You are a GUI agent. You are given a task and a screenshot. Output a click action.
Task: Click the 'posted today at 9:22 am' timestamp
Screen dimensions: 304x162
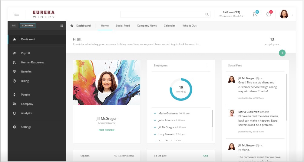[251, 98]
